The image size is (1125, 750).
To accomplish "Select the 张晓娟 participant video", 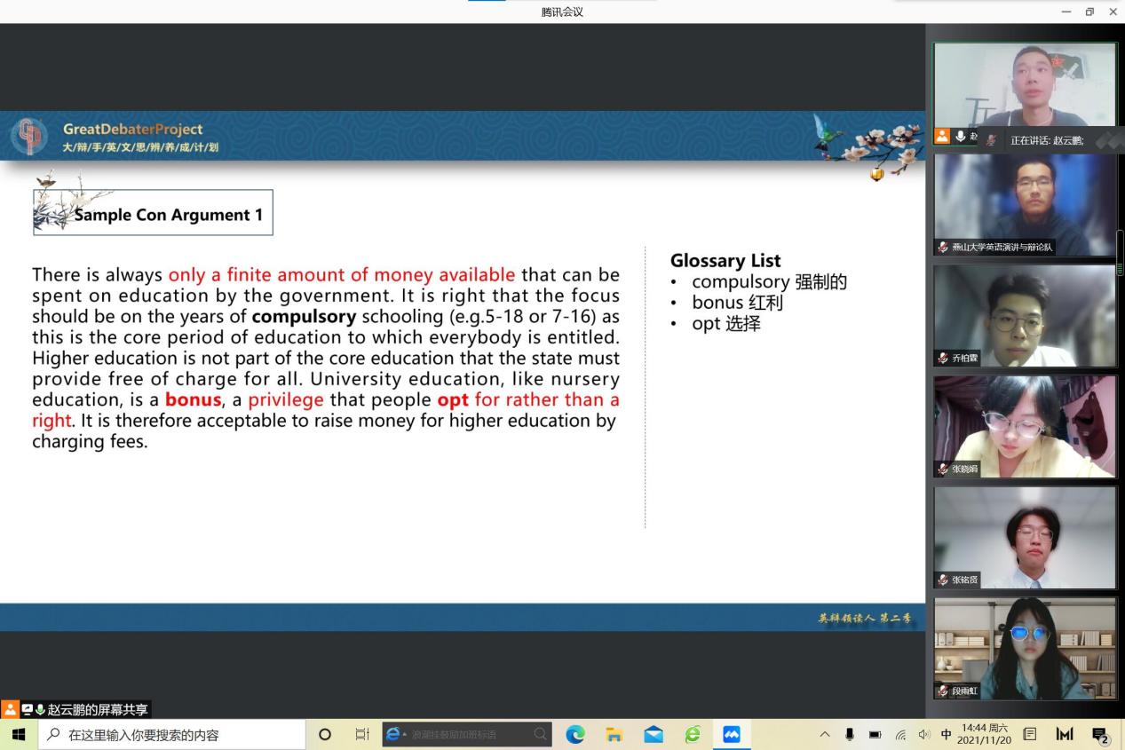I will click(x=1025, y=427).
